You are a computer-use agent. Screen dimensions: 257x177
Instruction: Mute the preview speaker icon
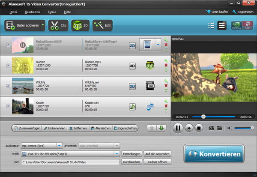click(230, 128)
